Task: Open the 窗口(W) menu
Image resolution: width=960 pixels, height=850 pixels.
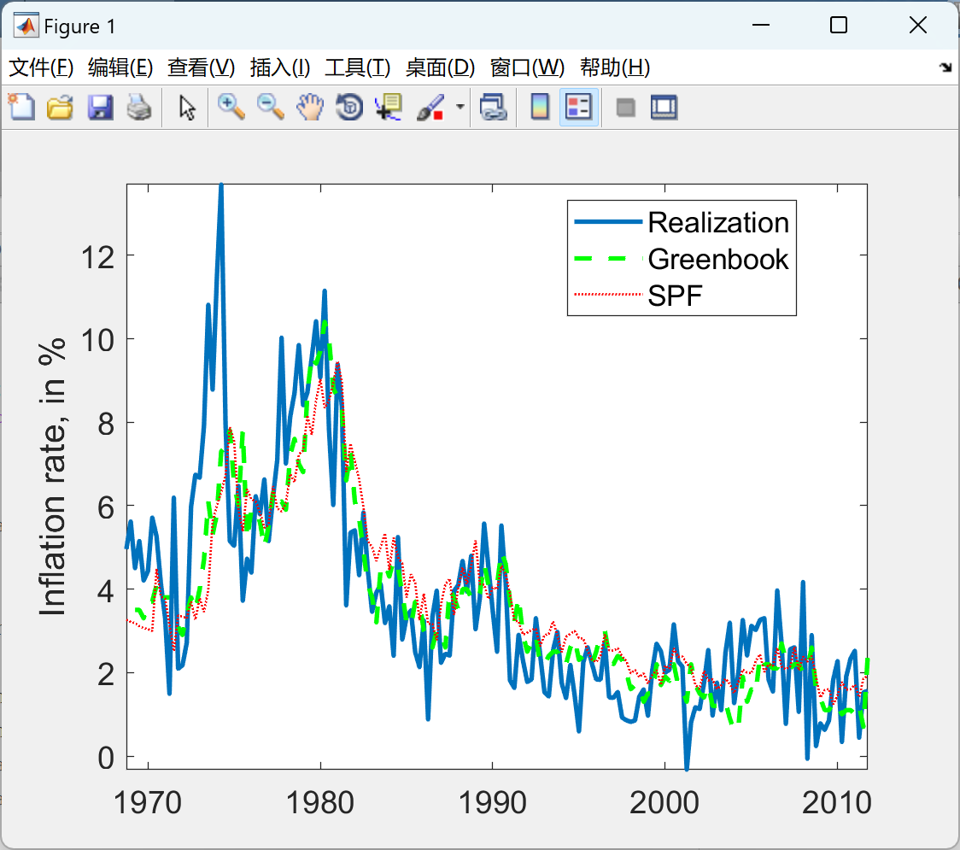Action: [x=527, y=67]
